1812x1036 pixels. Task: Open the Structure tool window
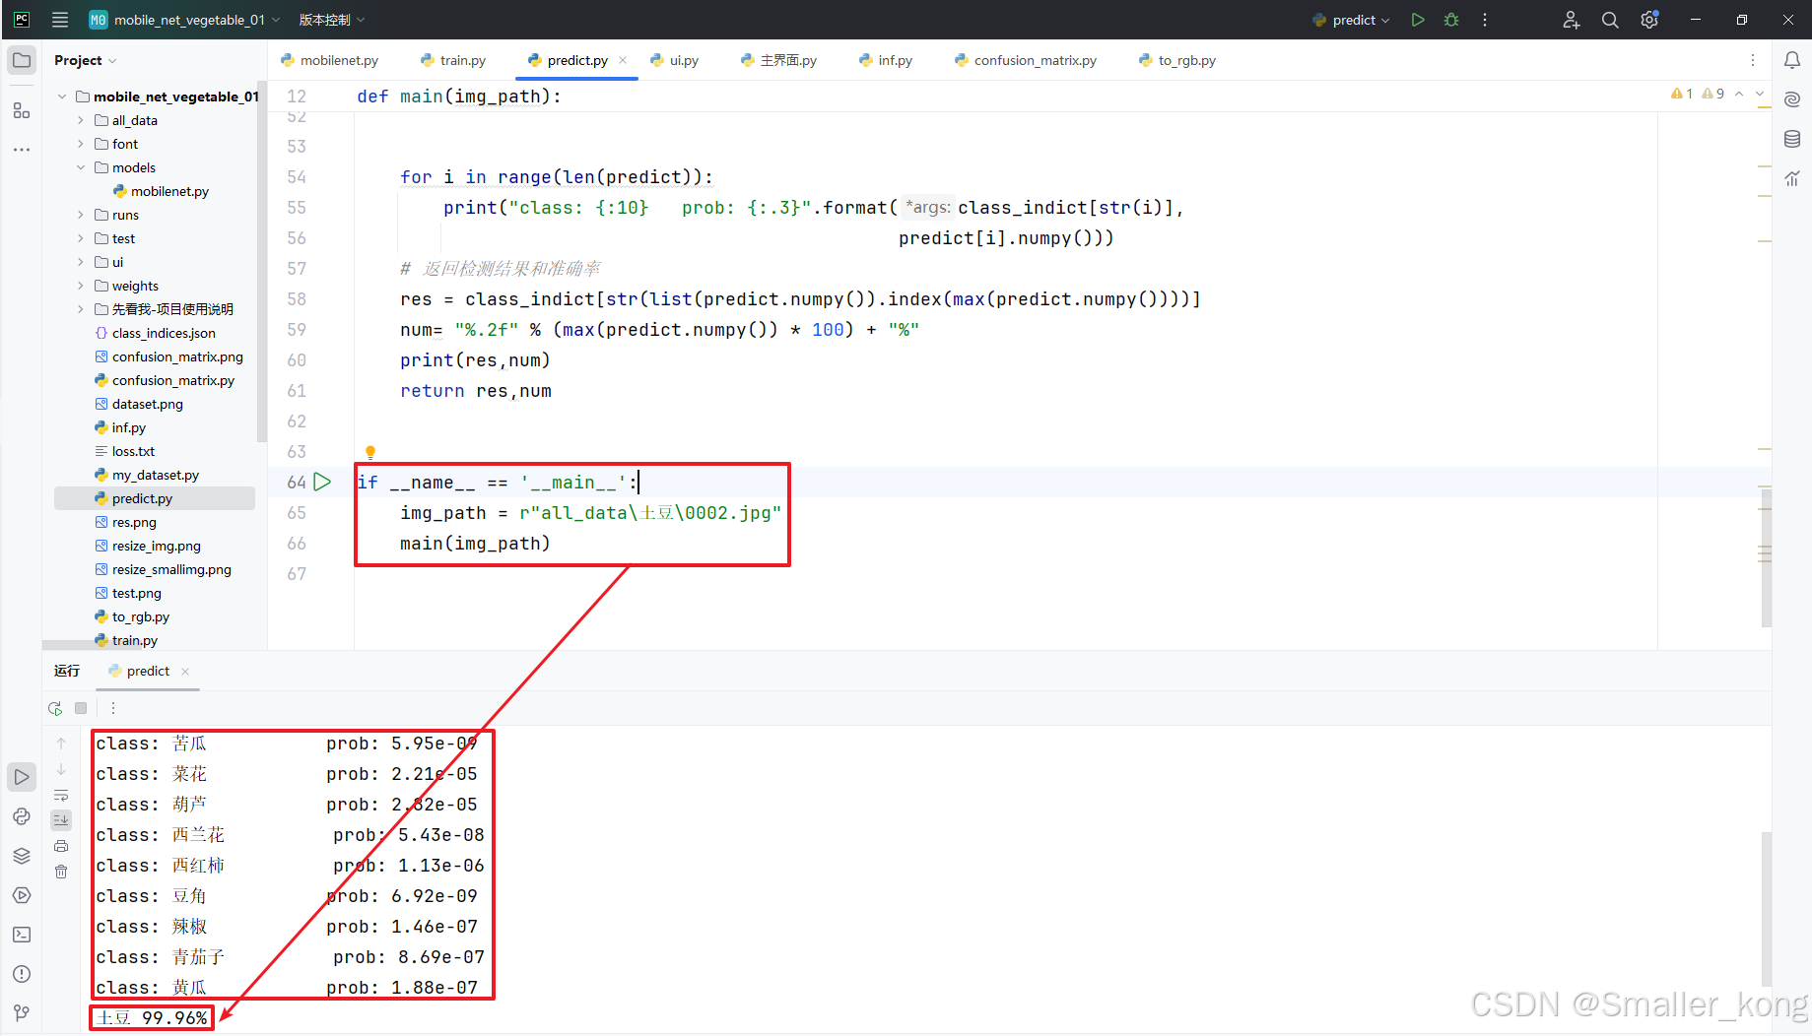point(21,110)
